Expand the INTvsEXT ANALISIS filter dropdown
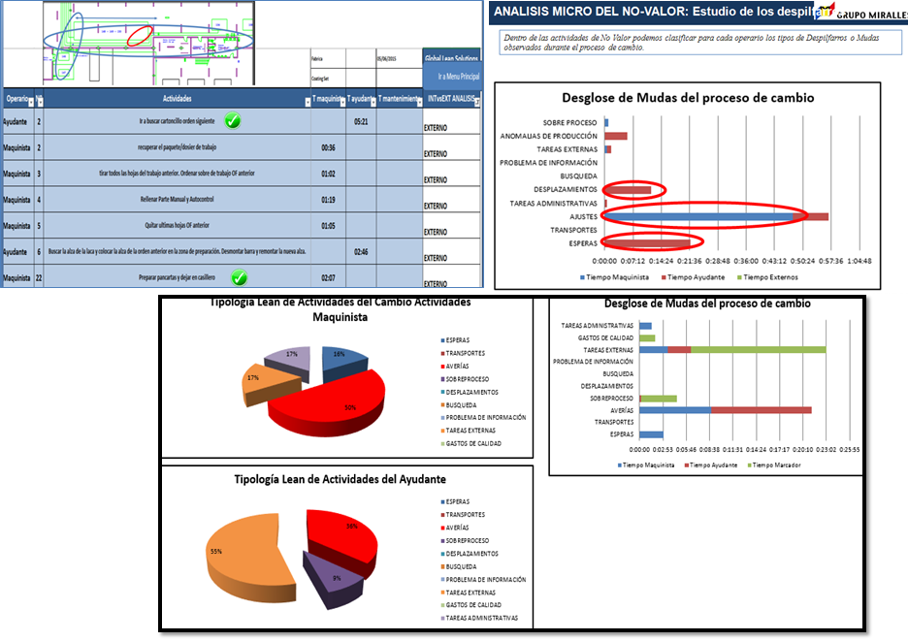 [476, 101]
